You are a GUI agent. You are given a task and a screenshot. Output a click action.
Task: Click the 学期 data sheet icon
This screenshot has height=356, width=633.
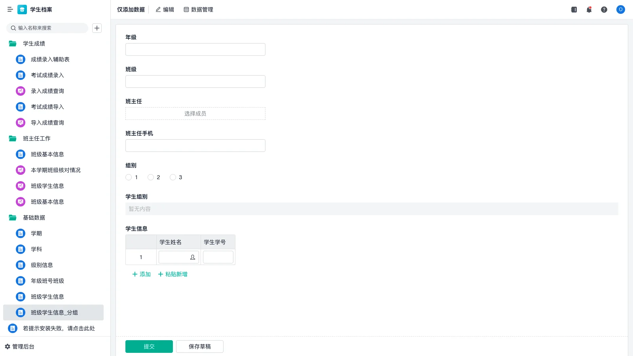click(x=20, y=233)
